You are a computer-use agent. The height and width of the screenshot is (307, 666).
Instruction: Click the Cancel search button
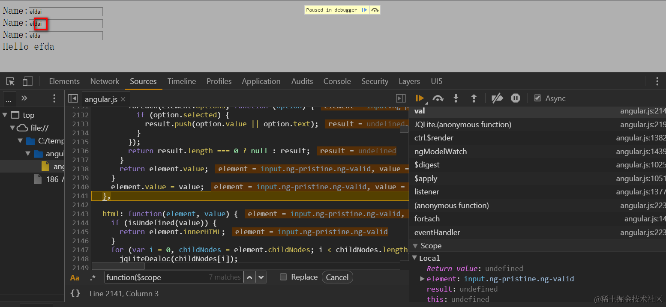[337, 277]
